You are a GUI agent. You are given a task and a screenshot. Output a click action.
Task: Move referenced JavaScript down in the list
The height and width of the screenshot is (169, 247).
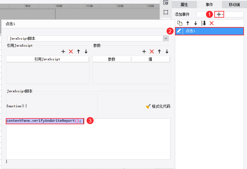click(86, 51)
